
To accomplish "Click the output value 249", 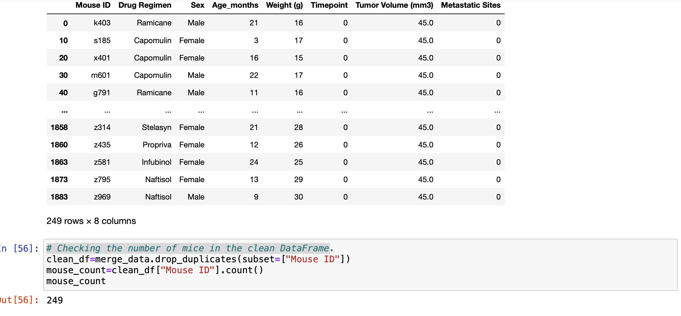I will tap(55, 300).
